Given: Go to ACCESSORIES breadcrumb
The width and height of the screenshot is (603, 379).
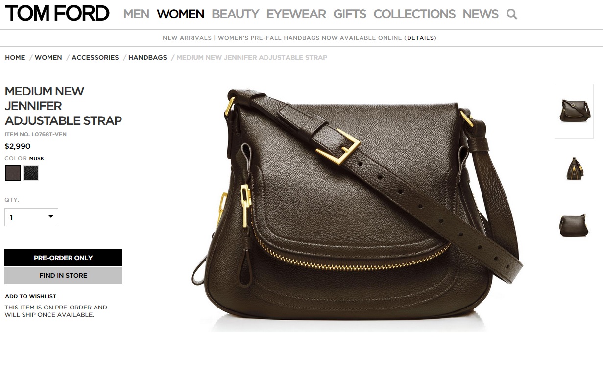Looking at the screenshot, I should pos(95,57).
